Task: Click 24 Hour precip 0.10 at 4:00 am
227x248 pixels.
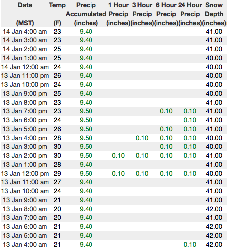Action: (190, 244)
